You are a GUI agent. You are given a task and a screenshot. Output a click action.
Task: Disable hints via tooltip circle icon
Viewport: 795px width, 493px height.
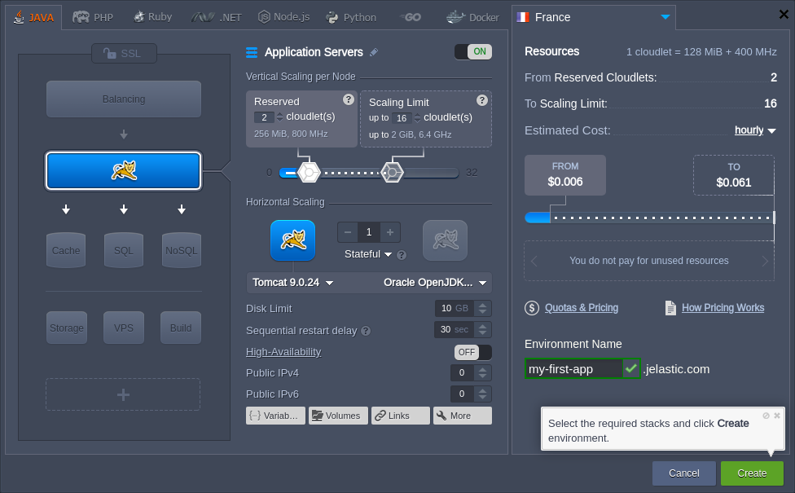click(x=766, y=416)
